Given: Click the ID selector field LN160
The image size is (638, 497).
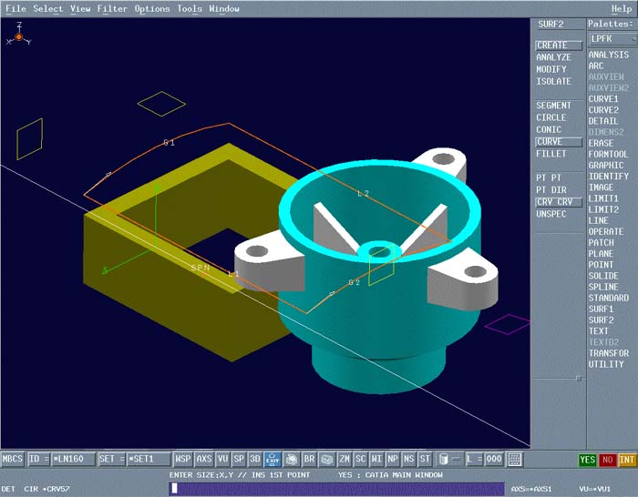Looking at the screenshot, I should tap(73, 460).
